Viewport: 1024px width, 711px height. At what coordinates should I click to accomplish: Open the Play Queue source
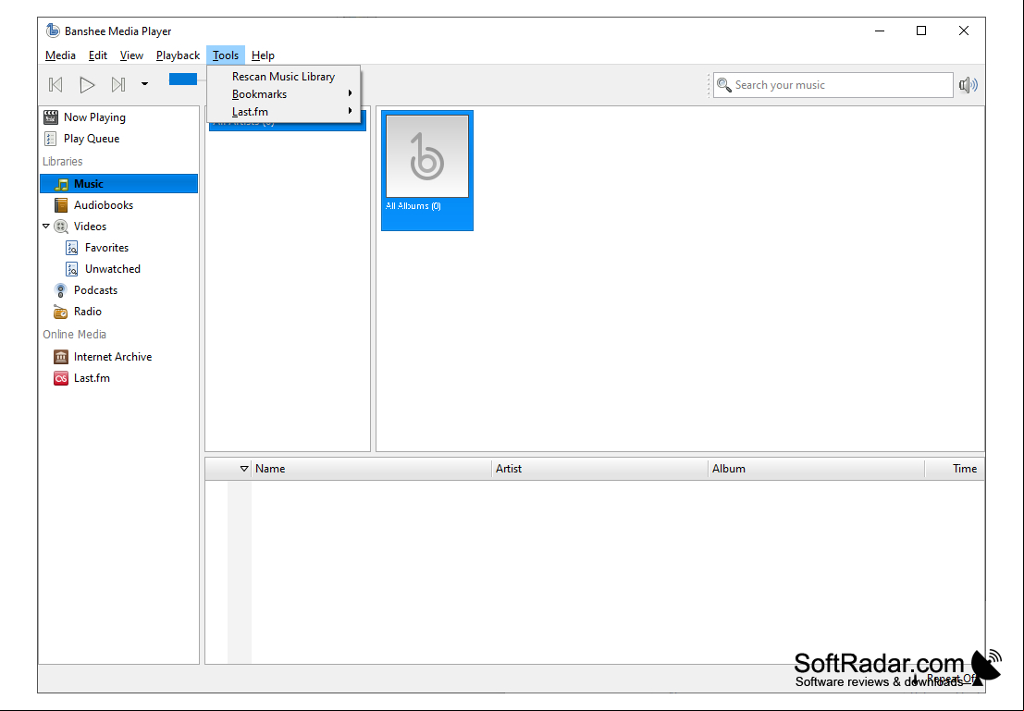[x=118, y=139]
